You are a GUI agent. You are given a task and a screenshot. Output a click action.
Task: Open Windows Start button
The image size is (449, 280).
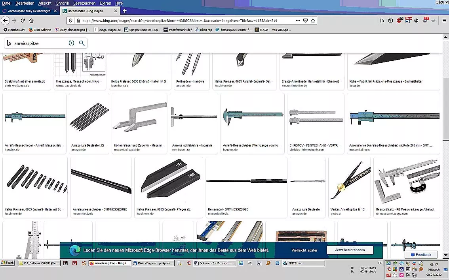(x=8, y=263)
